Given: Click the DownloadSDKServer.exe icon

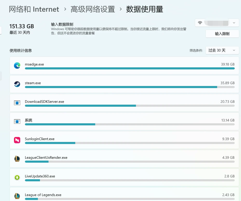Looking at the screenshot, I should pos(17,103).
